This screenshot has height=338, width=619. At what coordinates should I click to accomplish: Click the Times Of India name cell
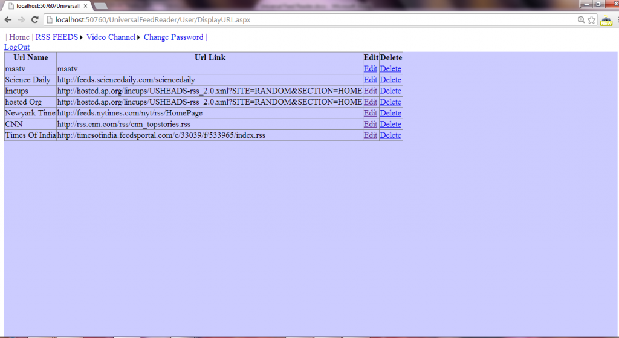click(x=30, y=135)
